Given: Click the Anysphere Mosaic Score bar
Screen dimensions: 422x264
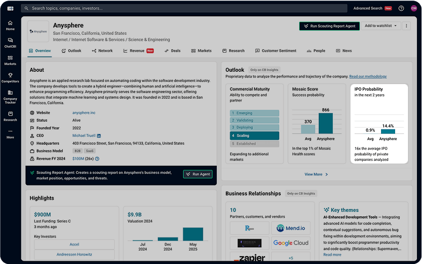Looking at the screenshot, I should pos(326,124).
